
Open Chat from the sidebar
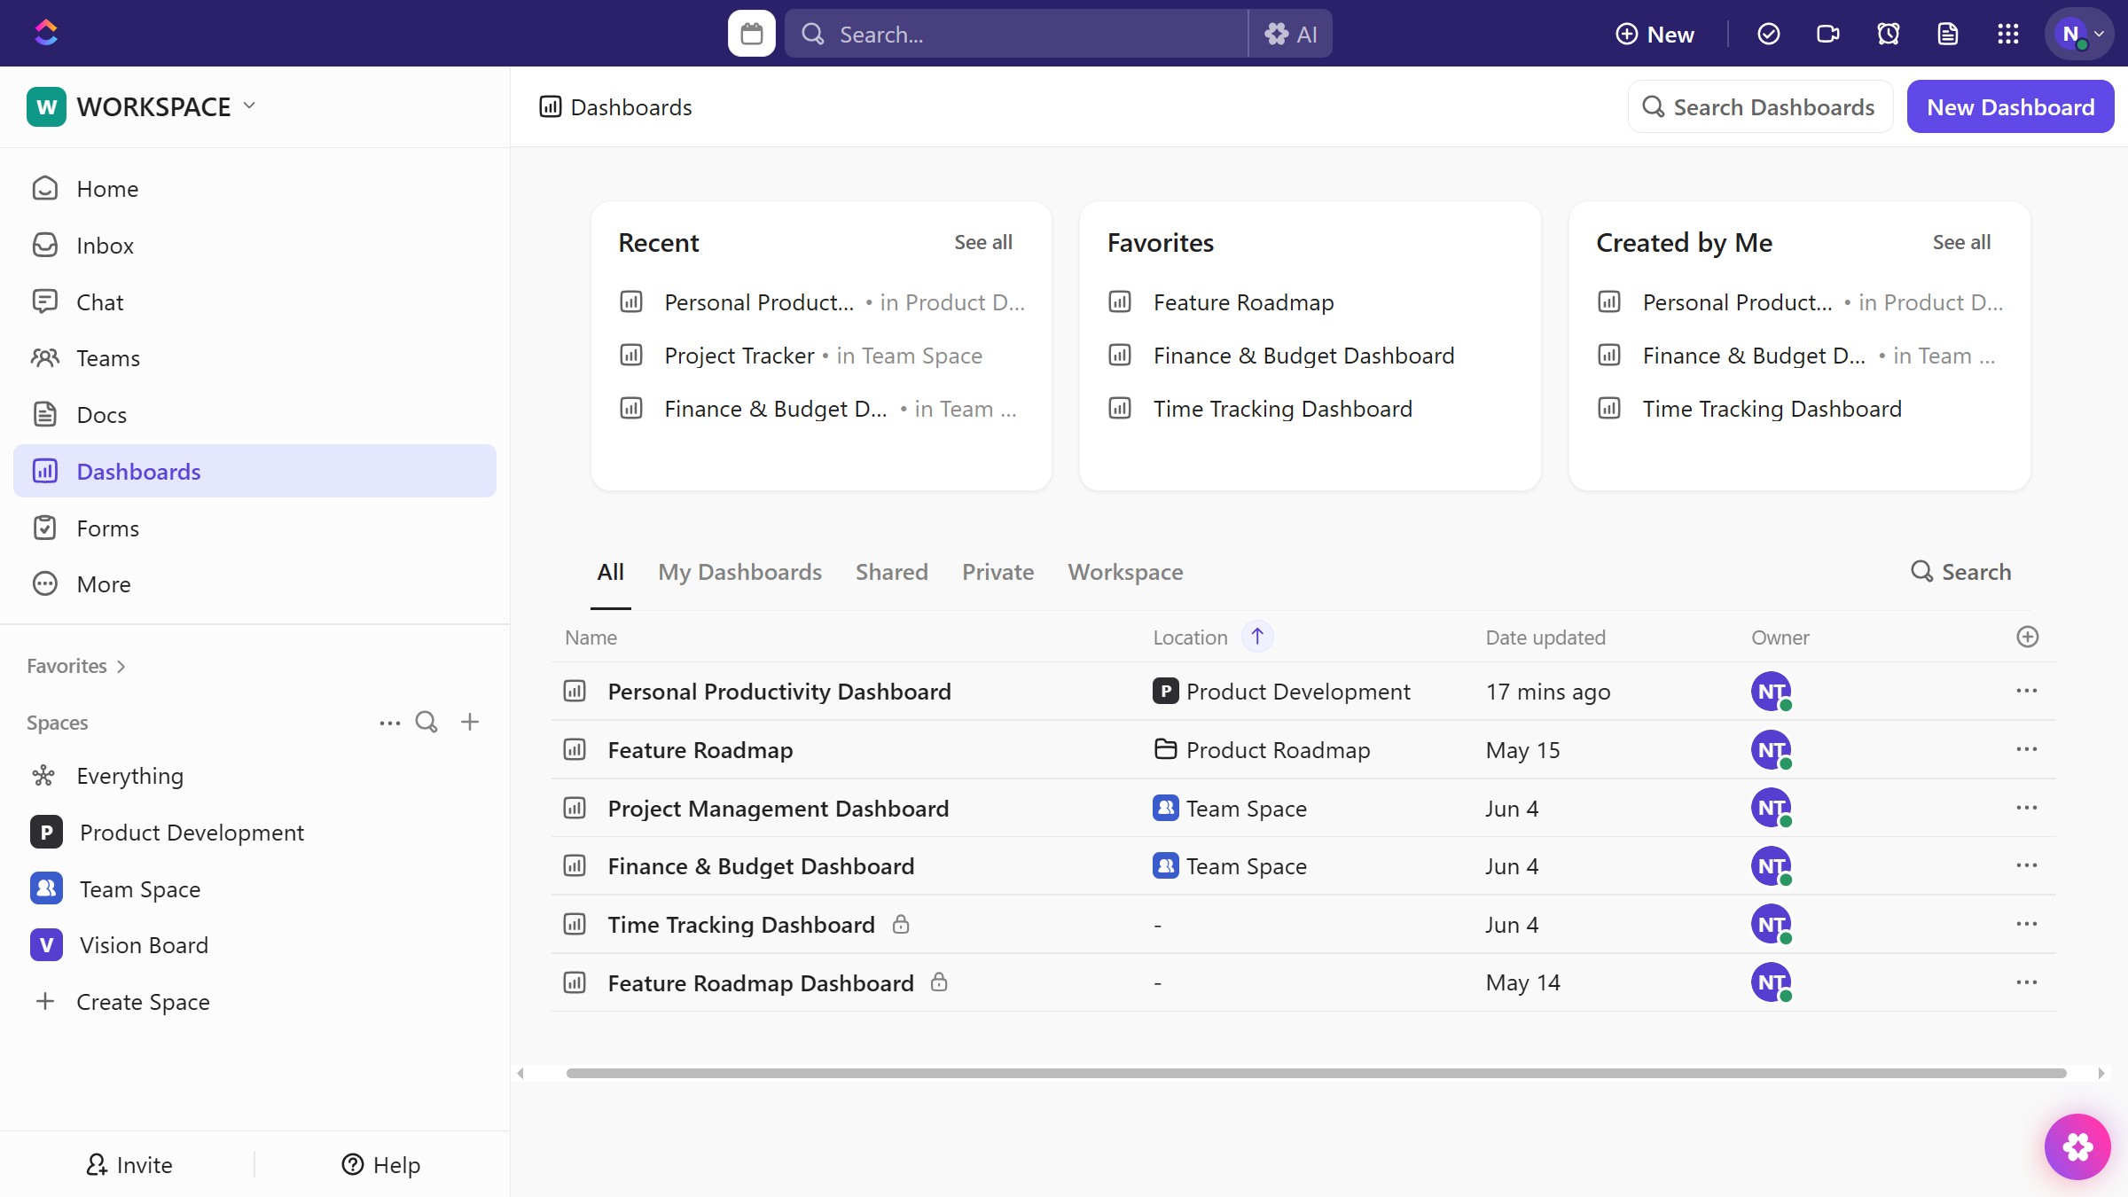click(x=99, y=301)
